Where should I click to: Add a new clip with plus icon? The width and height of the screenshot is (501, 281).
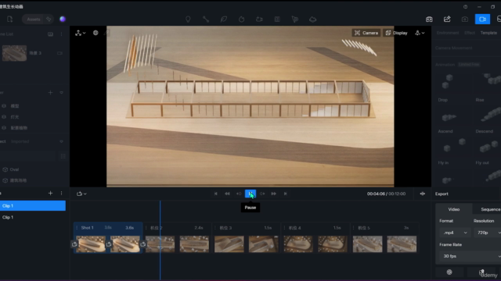(x=50, y=193)
